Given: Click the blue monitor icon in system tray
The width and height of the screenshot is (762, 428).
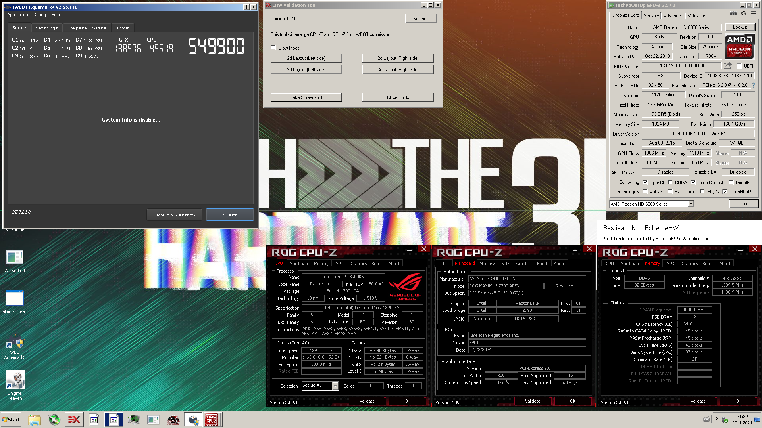Looking at the screenshot, I should click(757, 420).
